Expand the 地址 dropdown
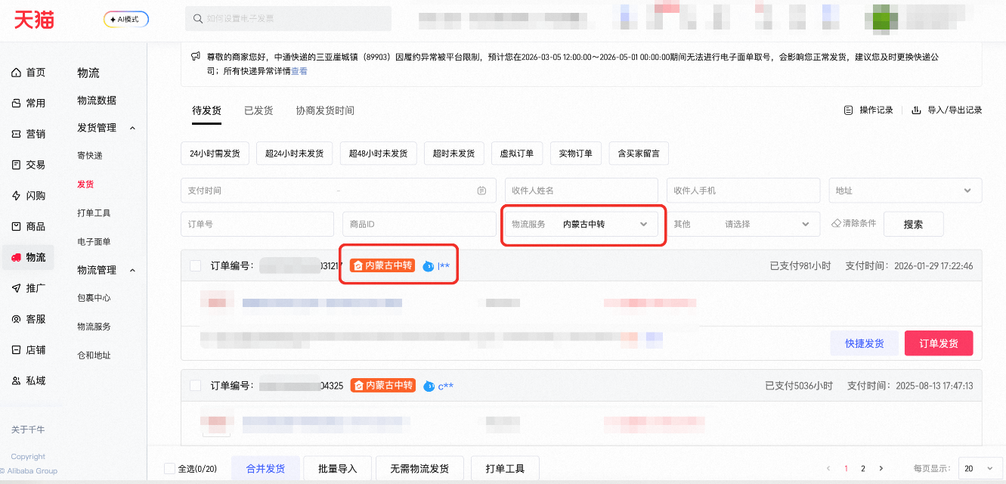This screenshot has height=484, width=1006. pyautogui.click(x=905, y=191)
